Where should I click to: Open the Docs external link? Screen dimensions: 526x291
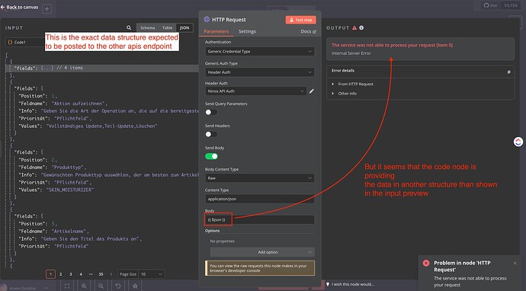tap(308, 31)
